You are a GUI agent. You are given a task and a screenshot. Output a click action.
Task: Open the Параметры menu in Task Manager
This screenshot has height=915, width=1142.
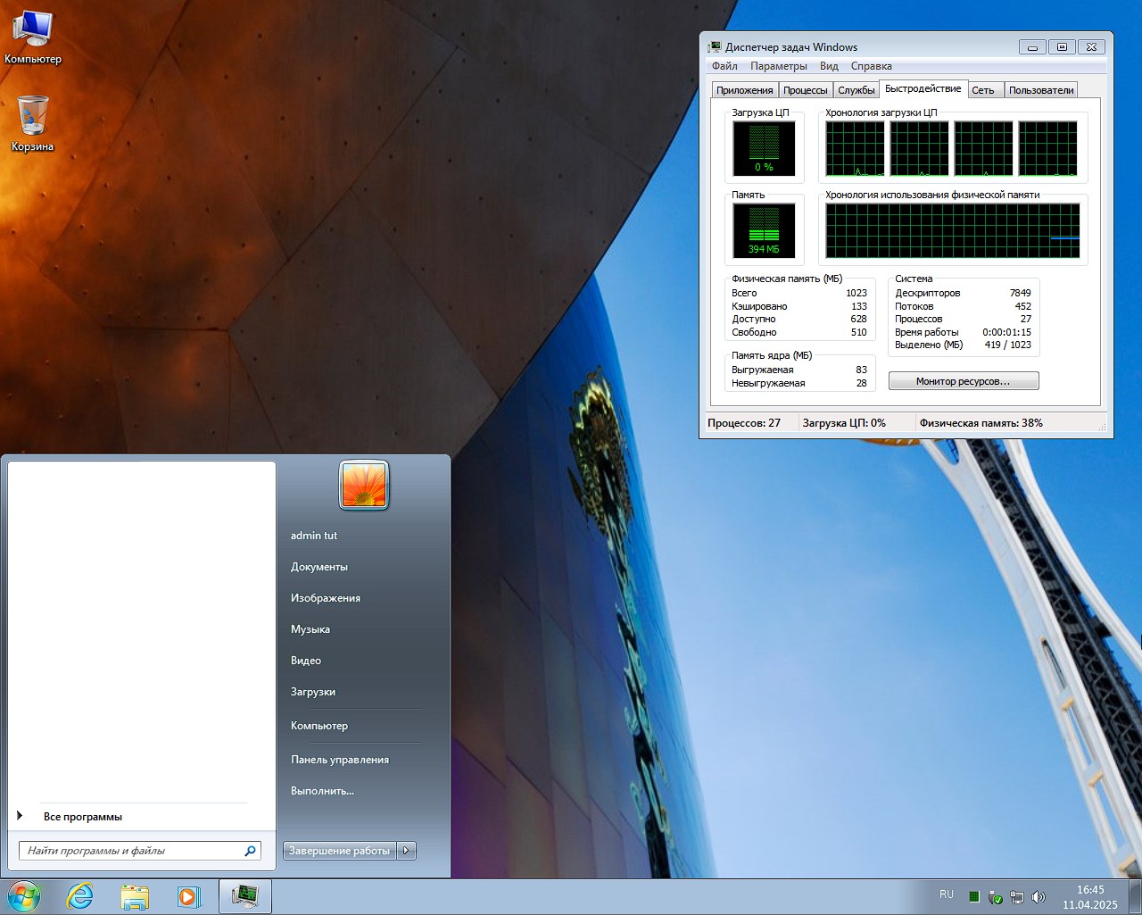point(779,65)
